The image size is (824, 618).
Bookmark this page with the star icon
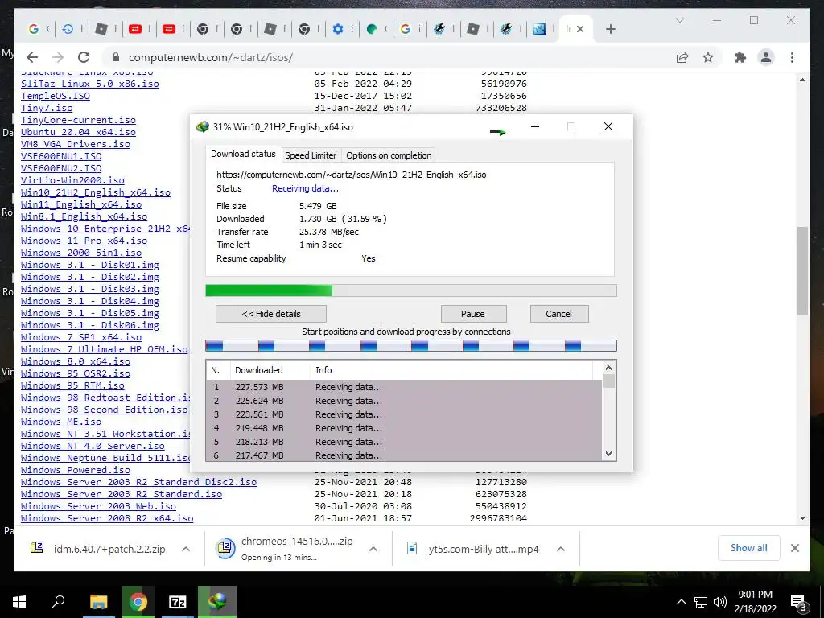coord(708,57)
